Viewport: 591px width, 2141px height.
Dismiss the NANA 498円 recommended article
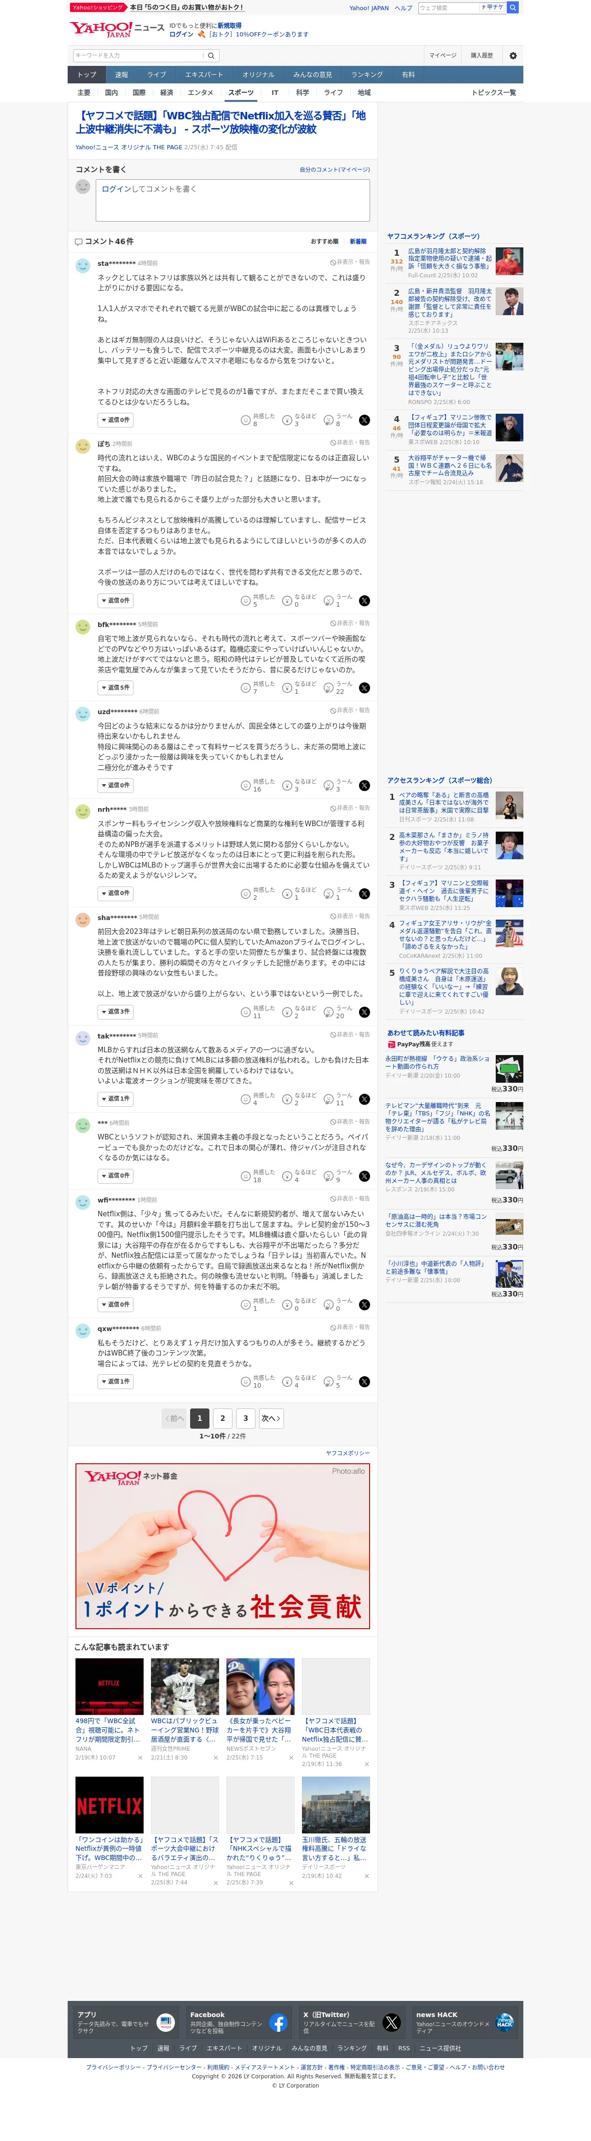click(139, 1758)
